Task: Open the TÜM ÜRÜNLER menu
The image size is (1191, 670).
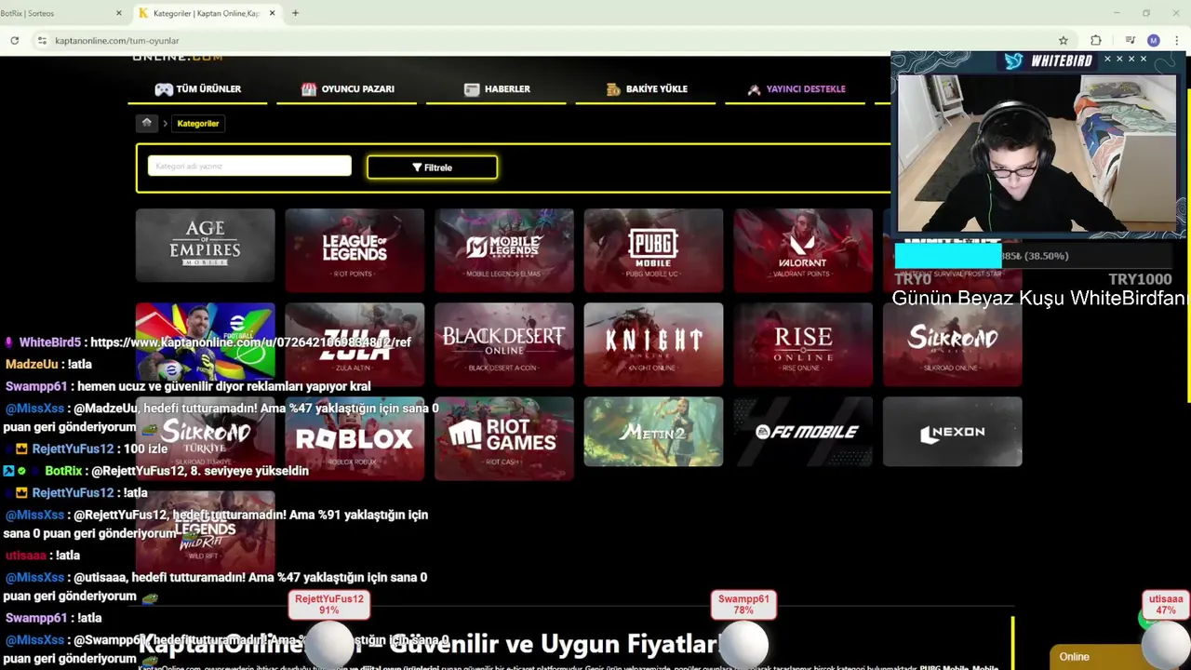Action: coord(197,89)
